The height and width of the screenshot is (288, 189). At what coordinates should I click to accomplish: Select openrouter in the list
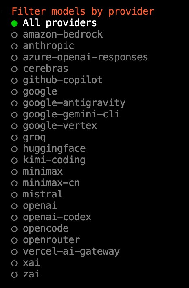click(46, 240)
